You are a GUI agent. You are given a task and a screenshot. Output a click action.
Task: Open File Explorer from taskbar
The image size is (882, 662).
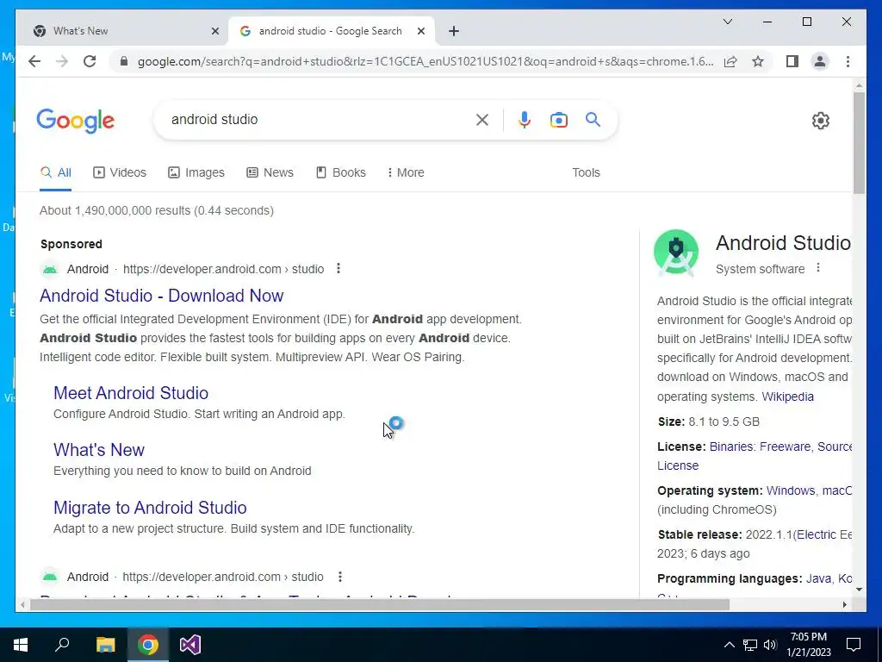(x=105, y=645)
